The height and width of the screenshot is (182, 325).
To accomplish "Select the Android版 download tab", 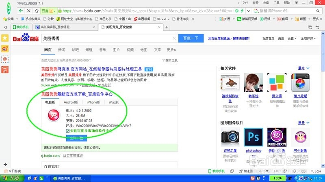I will [x=71, y=102].
